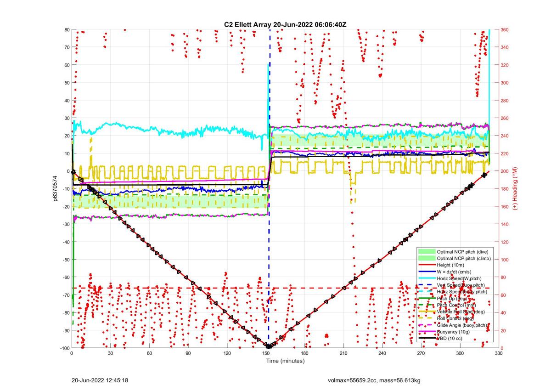Choose legend entry "Horiz Speed(buoy,pitch)"
The width and height of the screenshot is (551, 391).
pos(461,292)
